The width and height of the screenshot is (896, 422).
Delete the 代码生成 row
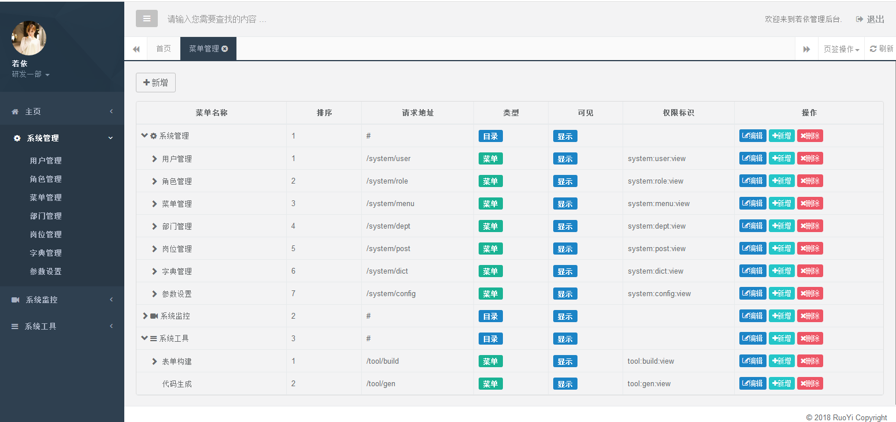(x=810, y=383)
